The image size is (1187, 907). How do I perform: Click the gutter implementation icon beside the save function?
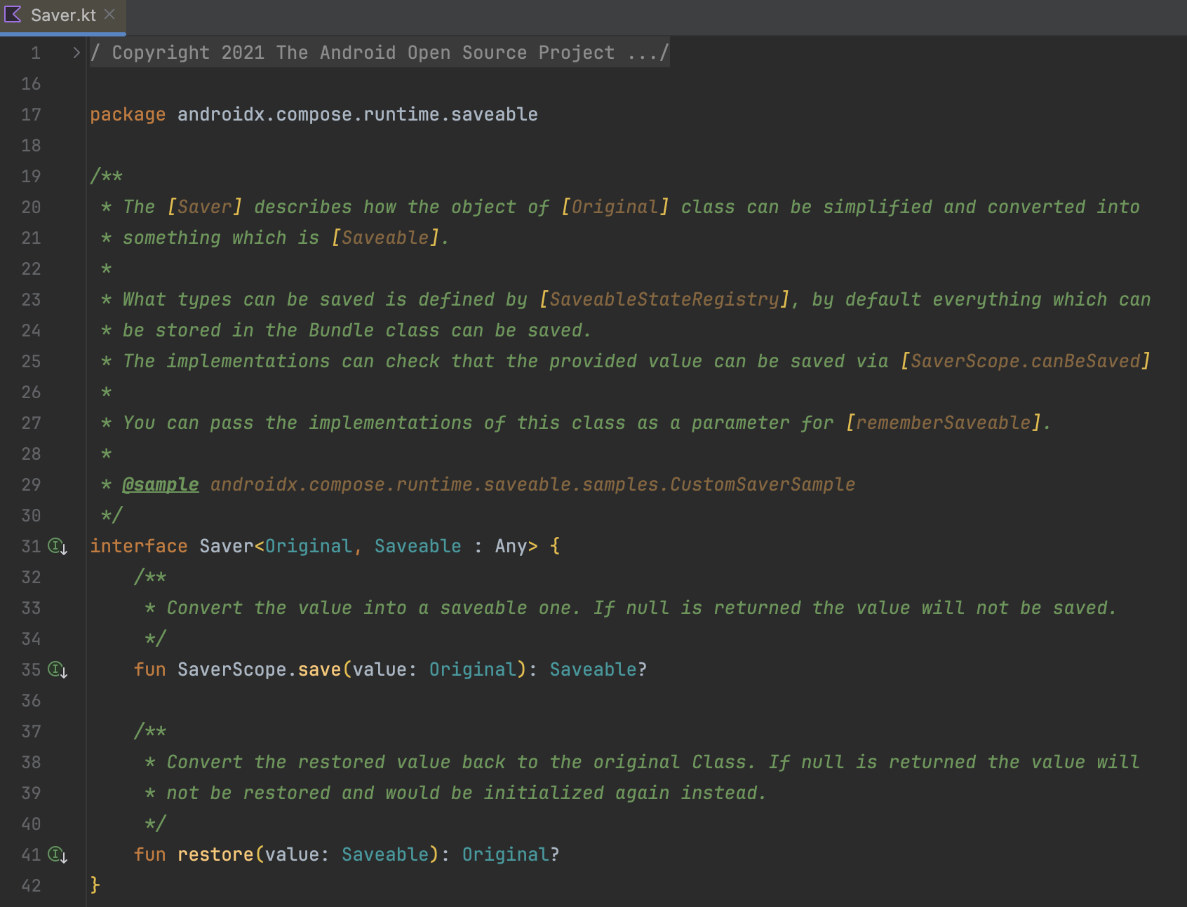56,670
